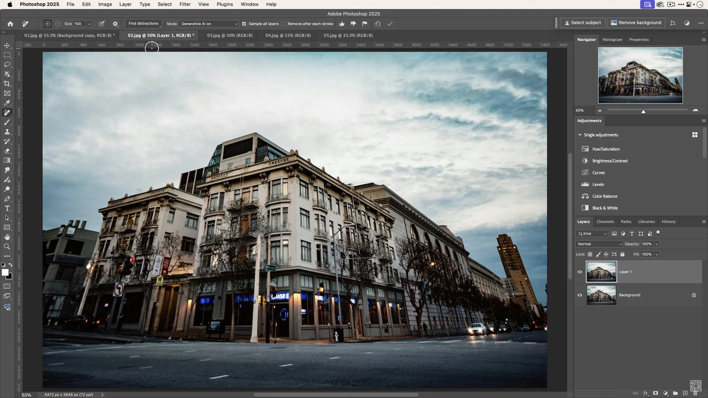The image size is (708, 398).
Task: Switch to the Channels tab
Action: 605,221
